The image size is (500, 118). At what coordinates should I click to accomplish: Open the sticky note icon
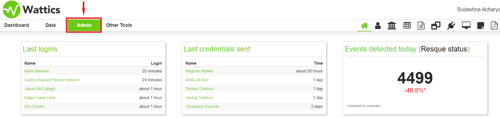[481, 26]
